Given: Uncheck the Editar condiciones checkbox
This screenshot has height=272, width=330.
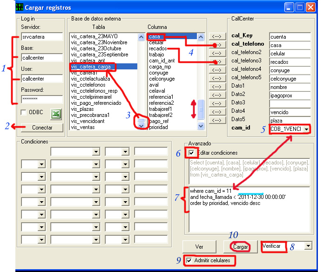Looking at the screenshot, I should (x=191, y=153).
